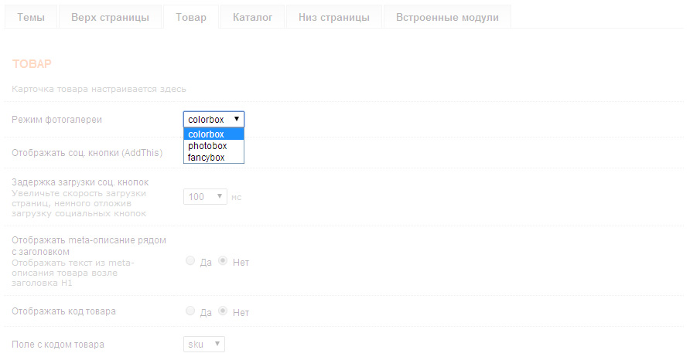
Task: Go to the Каталог tab
Action: pyautogui.click(x=252, y=17)
